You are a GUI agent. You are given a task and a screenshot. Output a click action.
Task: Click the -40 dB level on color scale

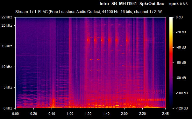coord(181,47)
